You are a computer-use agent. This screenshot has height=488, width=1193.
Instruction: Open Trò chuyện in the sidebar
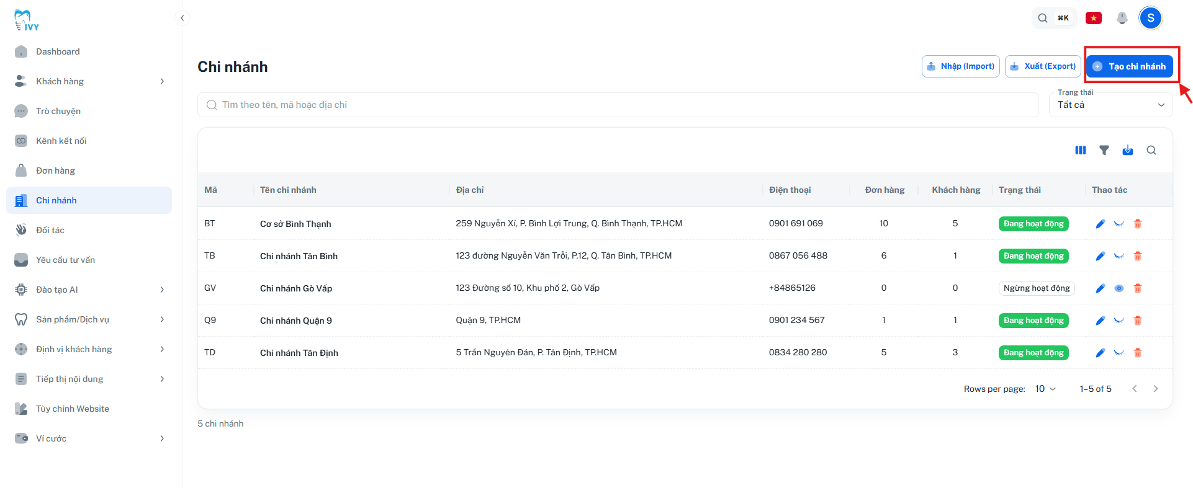coord(89,111)
